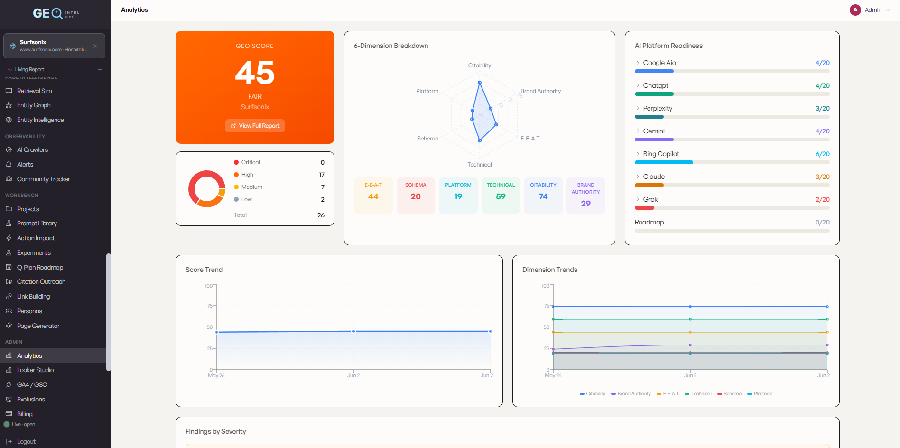Click the Platform 19 score card

point(458,196)
